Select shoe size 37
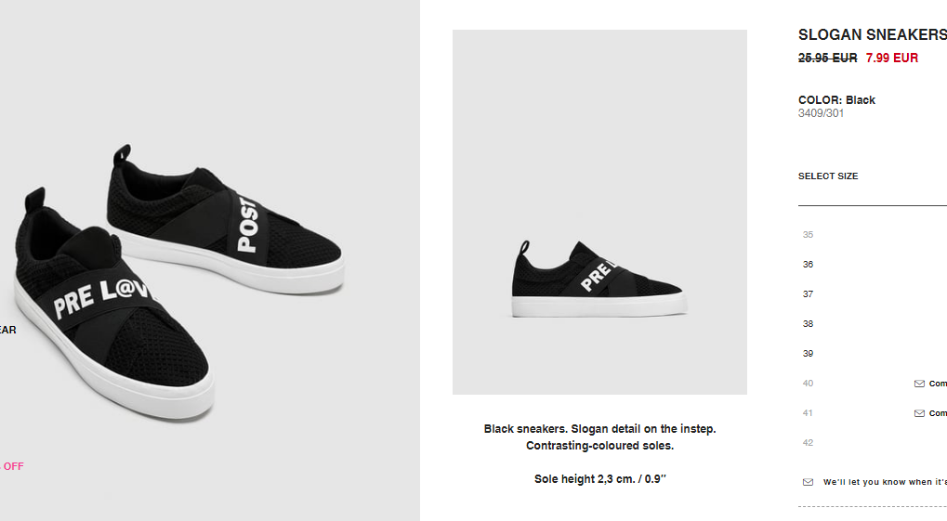 pos(809,294)
